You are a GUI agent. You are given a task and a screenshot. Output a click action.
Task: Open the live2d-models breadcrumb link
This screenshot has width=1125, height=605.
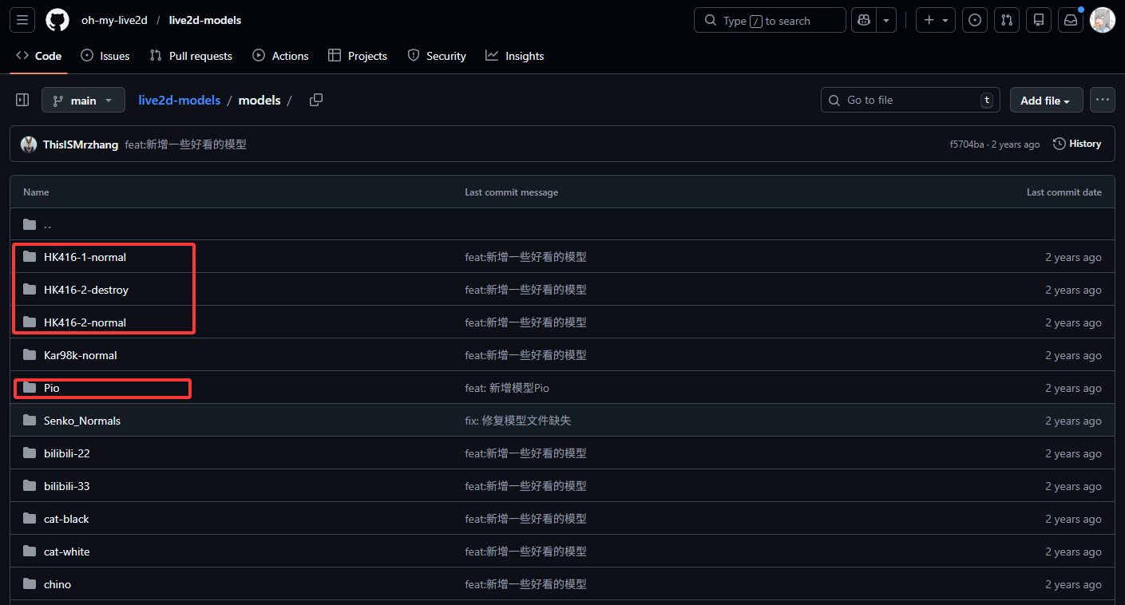[x=179, y=101]
